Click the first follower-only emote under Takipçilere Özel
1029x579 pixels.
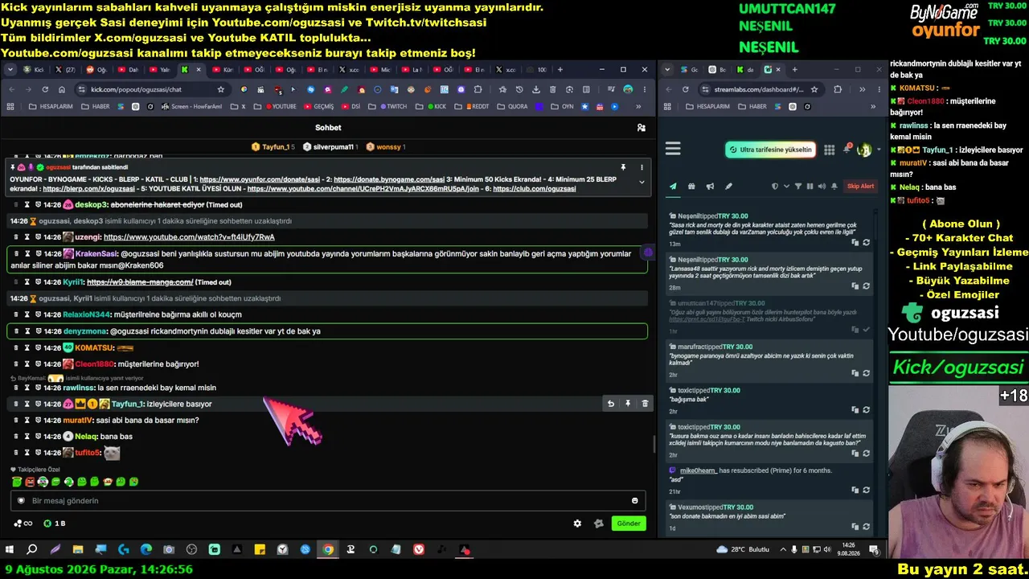point(17,482)
